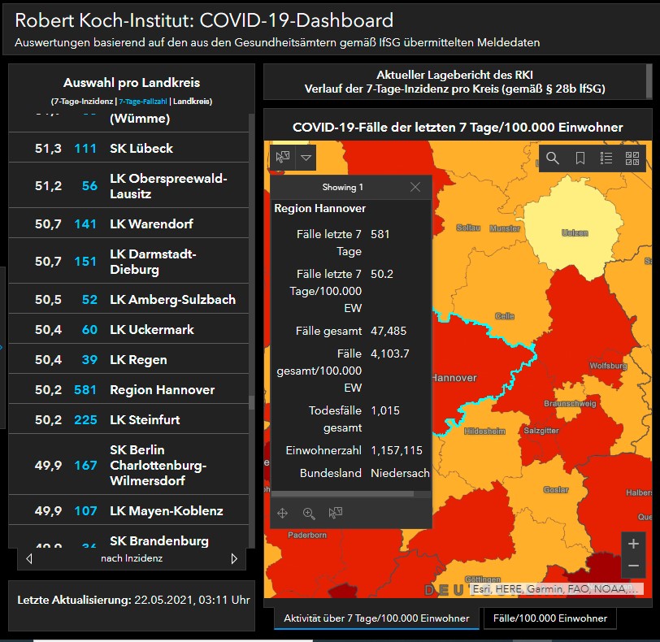
Task: Open the map bookmarks icon
Action: [580, 158]
